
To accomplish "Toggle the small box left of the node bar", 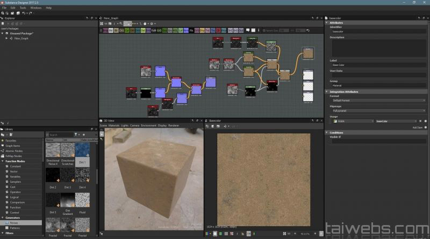I will pos(101,31).
